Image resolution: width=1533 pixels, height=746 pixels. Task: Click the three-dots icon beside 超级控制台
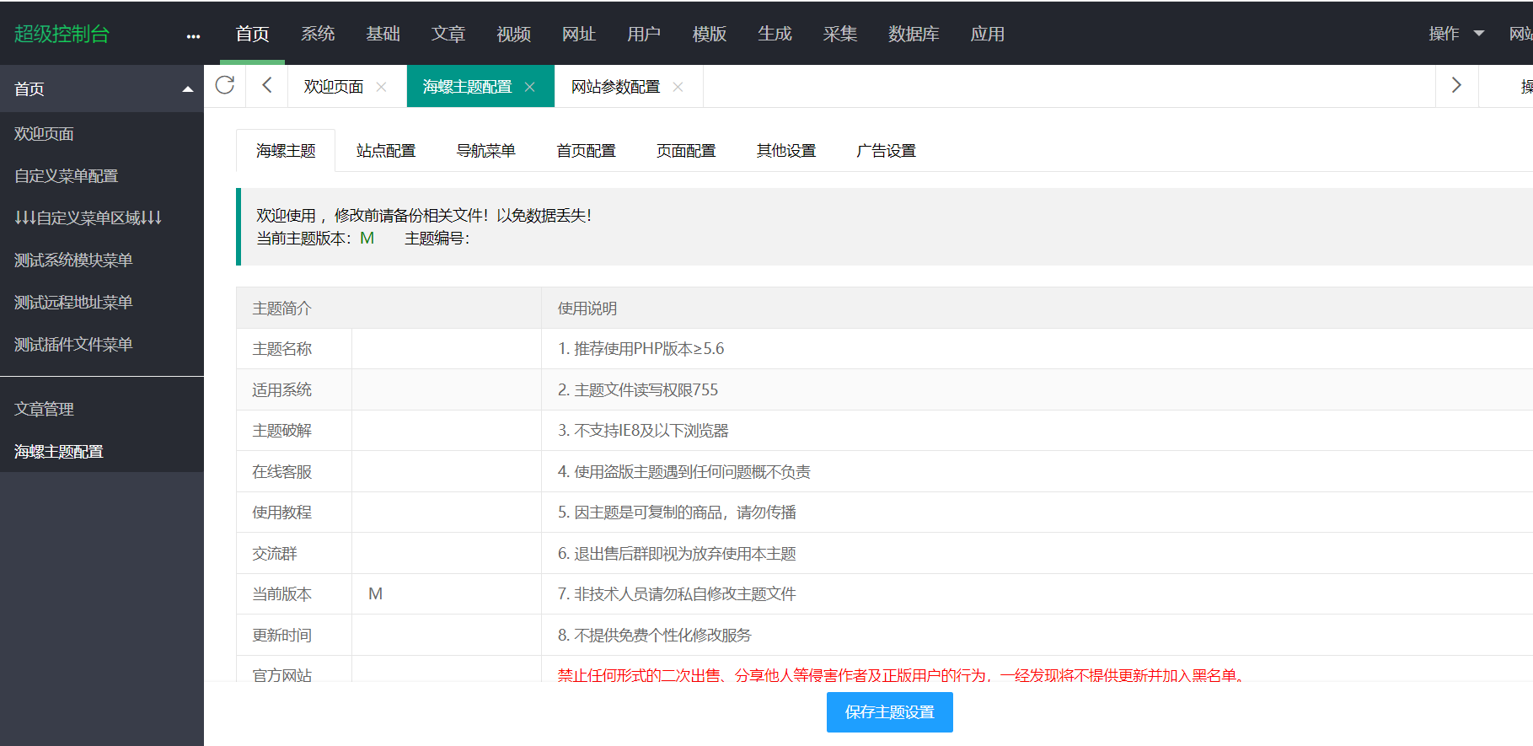tap(193, 36)
